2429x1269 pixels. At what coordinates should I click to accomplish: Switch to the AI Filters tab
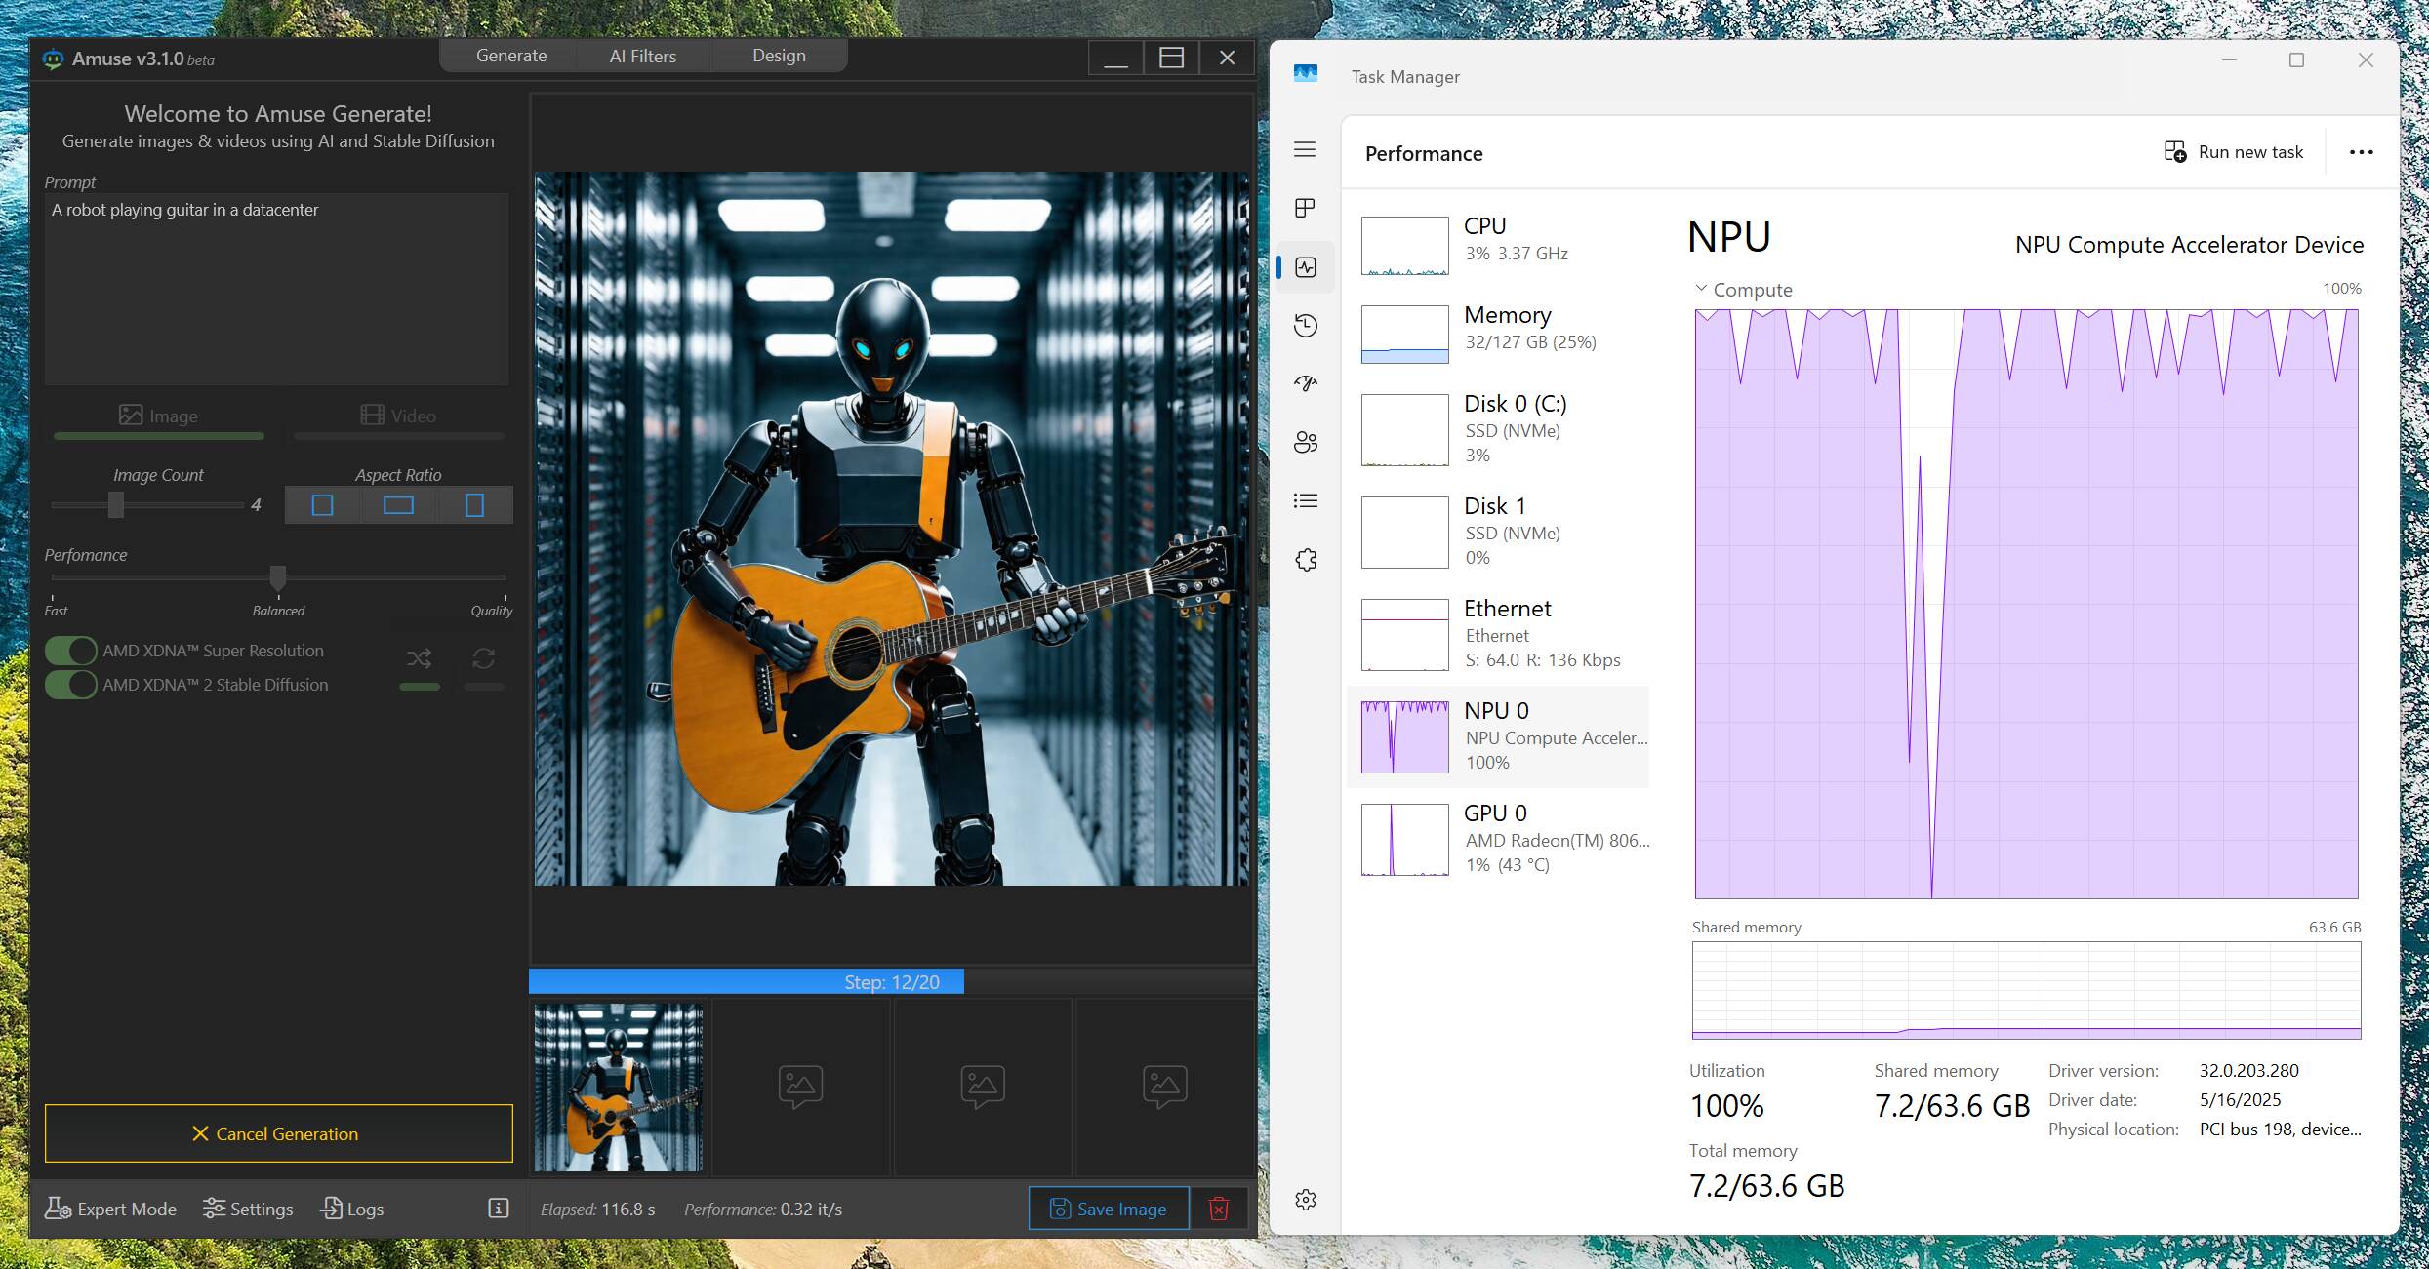coord(642,56)
